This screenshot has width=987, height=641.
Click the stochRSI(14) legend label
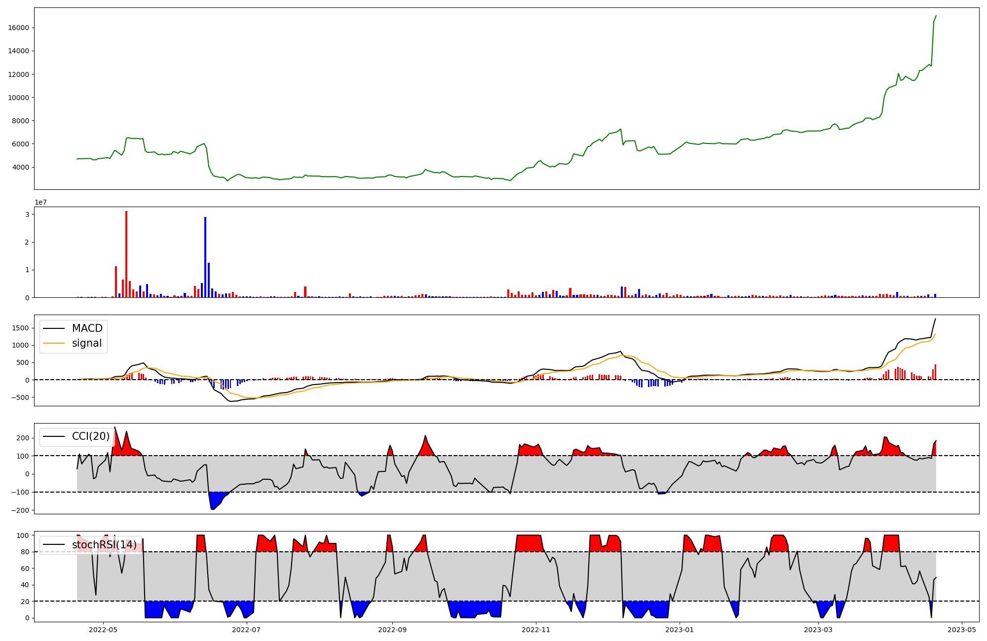click(x=104, y=545)
